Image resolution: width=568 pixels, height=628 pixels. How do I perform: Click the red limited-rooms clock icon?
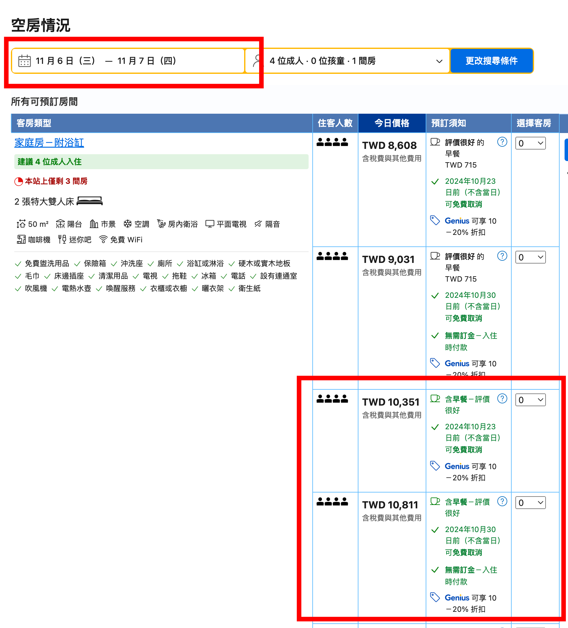pos(19,181)
